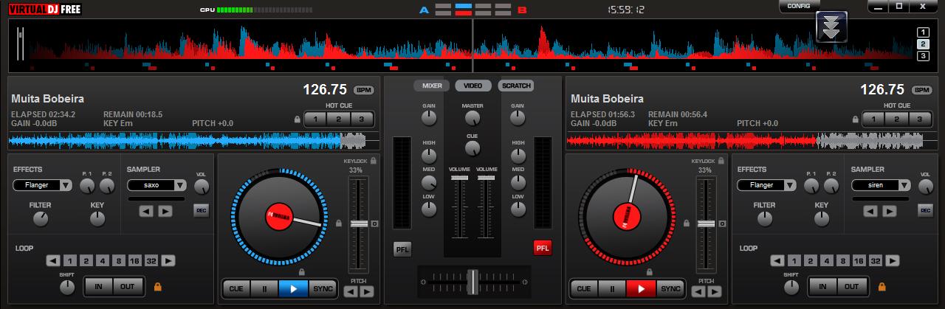The image size is (945, 309).
Task: Toggle the left deck keylock padlock
Action: 374,160
